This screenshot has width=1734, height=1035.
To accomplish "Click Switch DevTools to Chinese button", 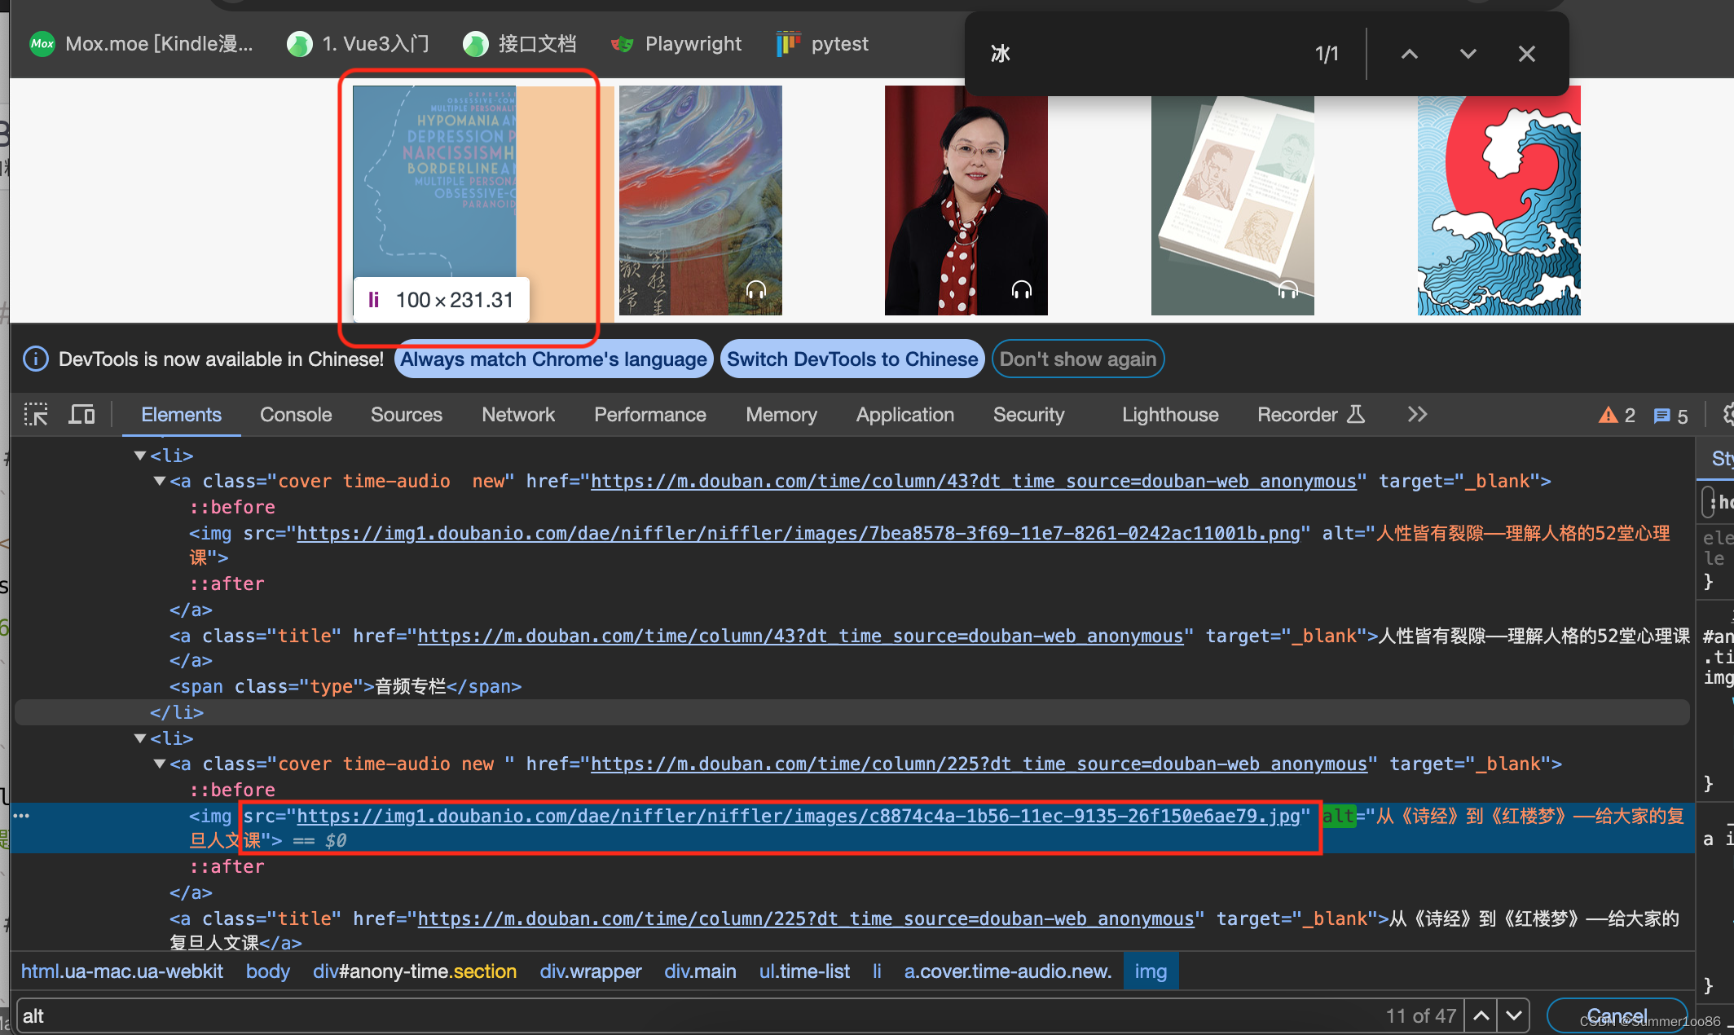I will 852,359.
